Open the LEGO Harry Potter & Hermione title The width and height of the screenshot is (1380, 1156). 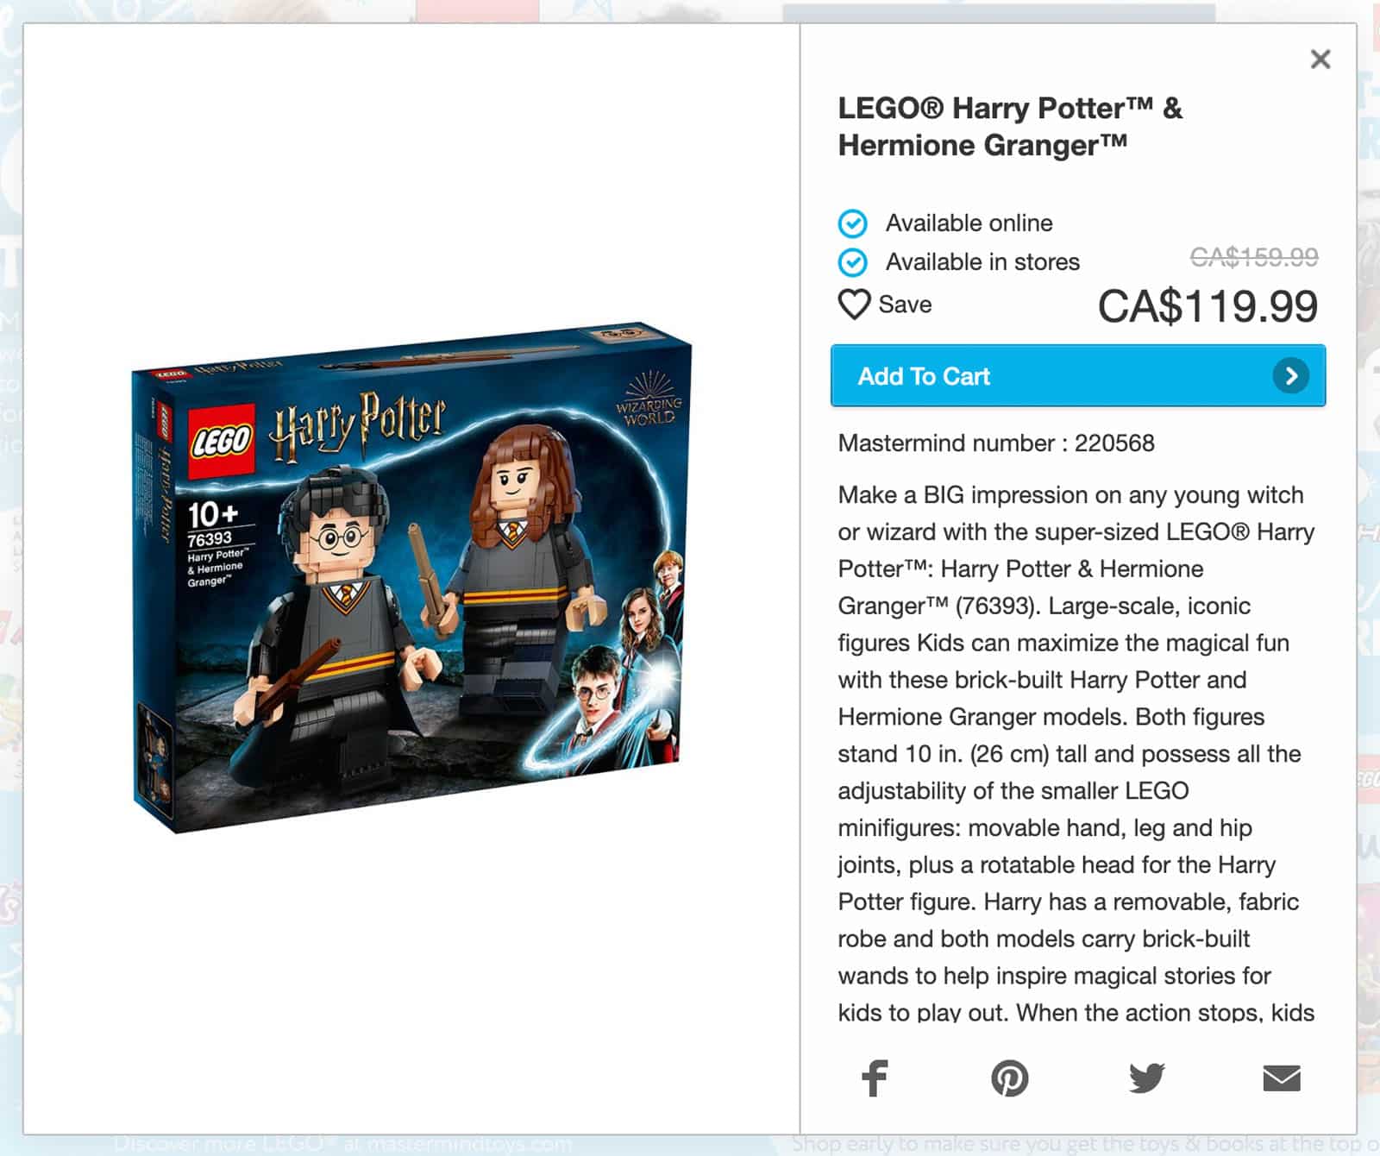coord(1010,126)
